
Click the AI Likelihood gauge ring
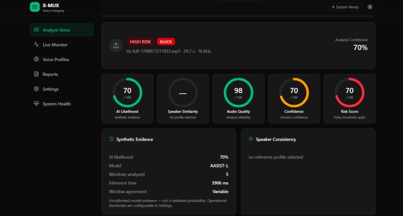127,93
